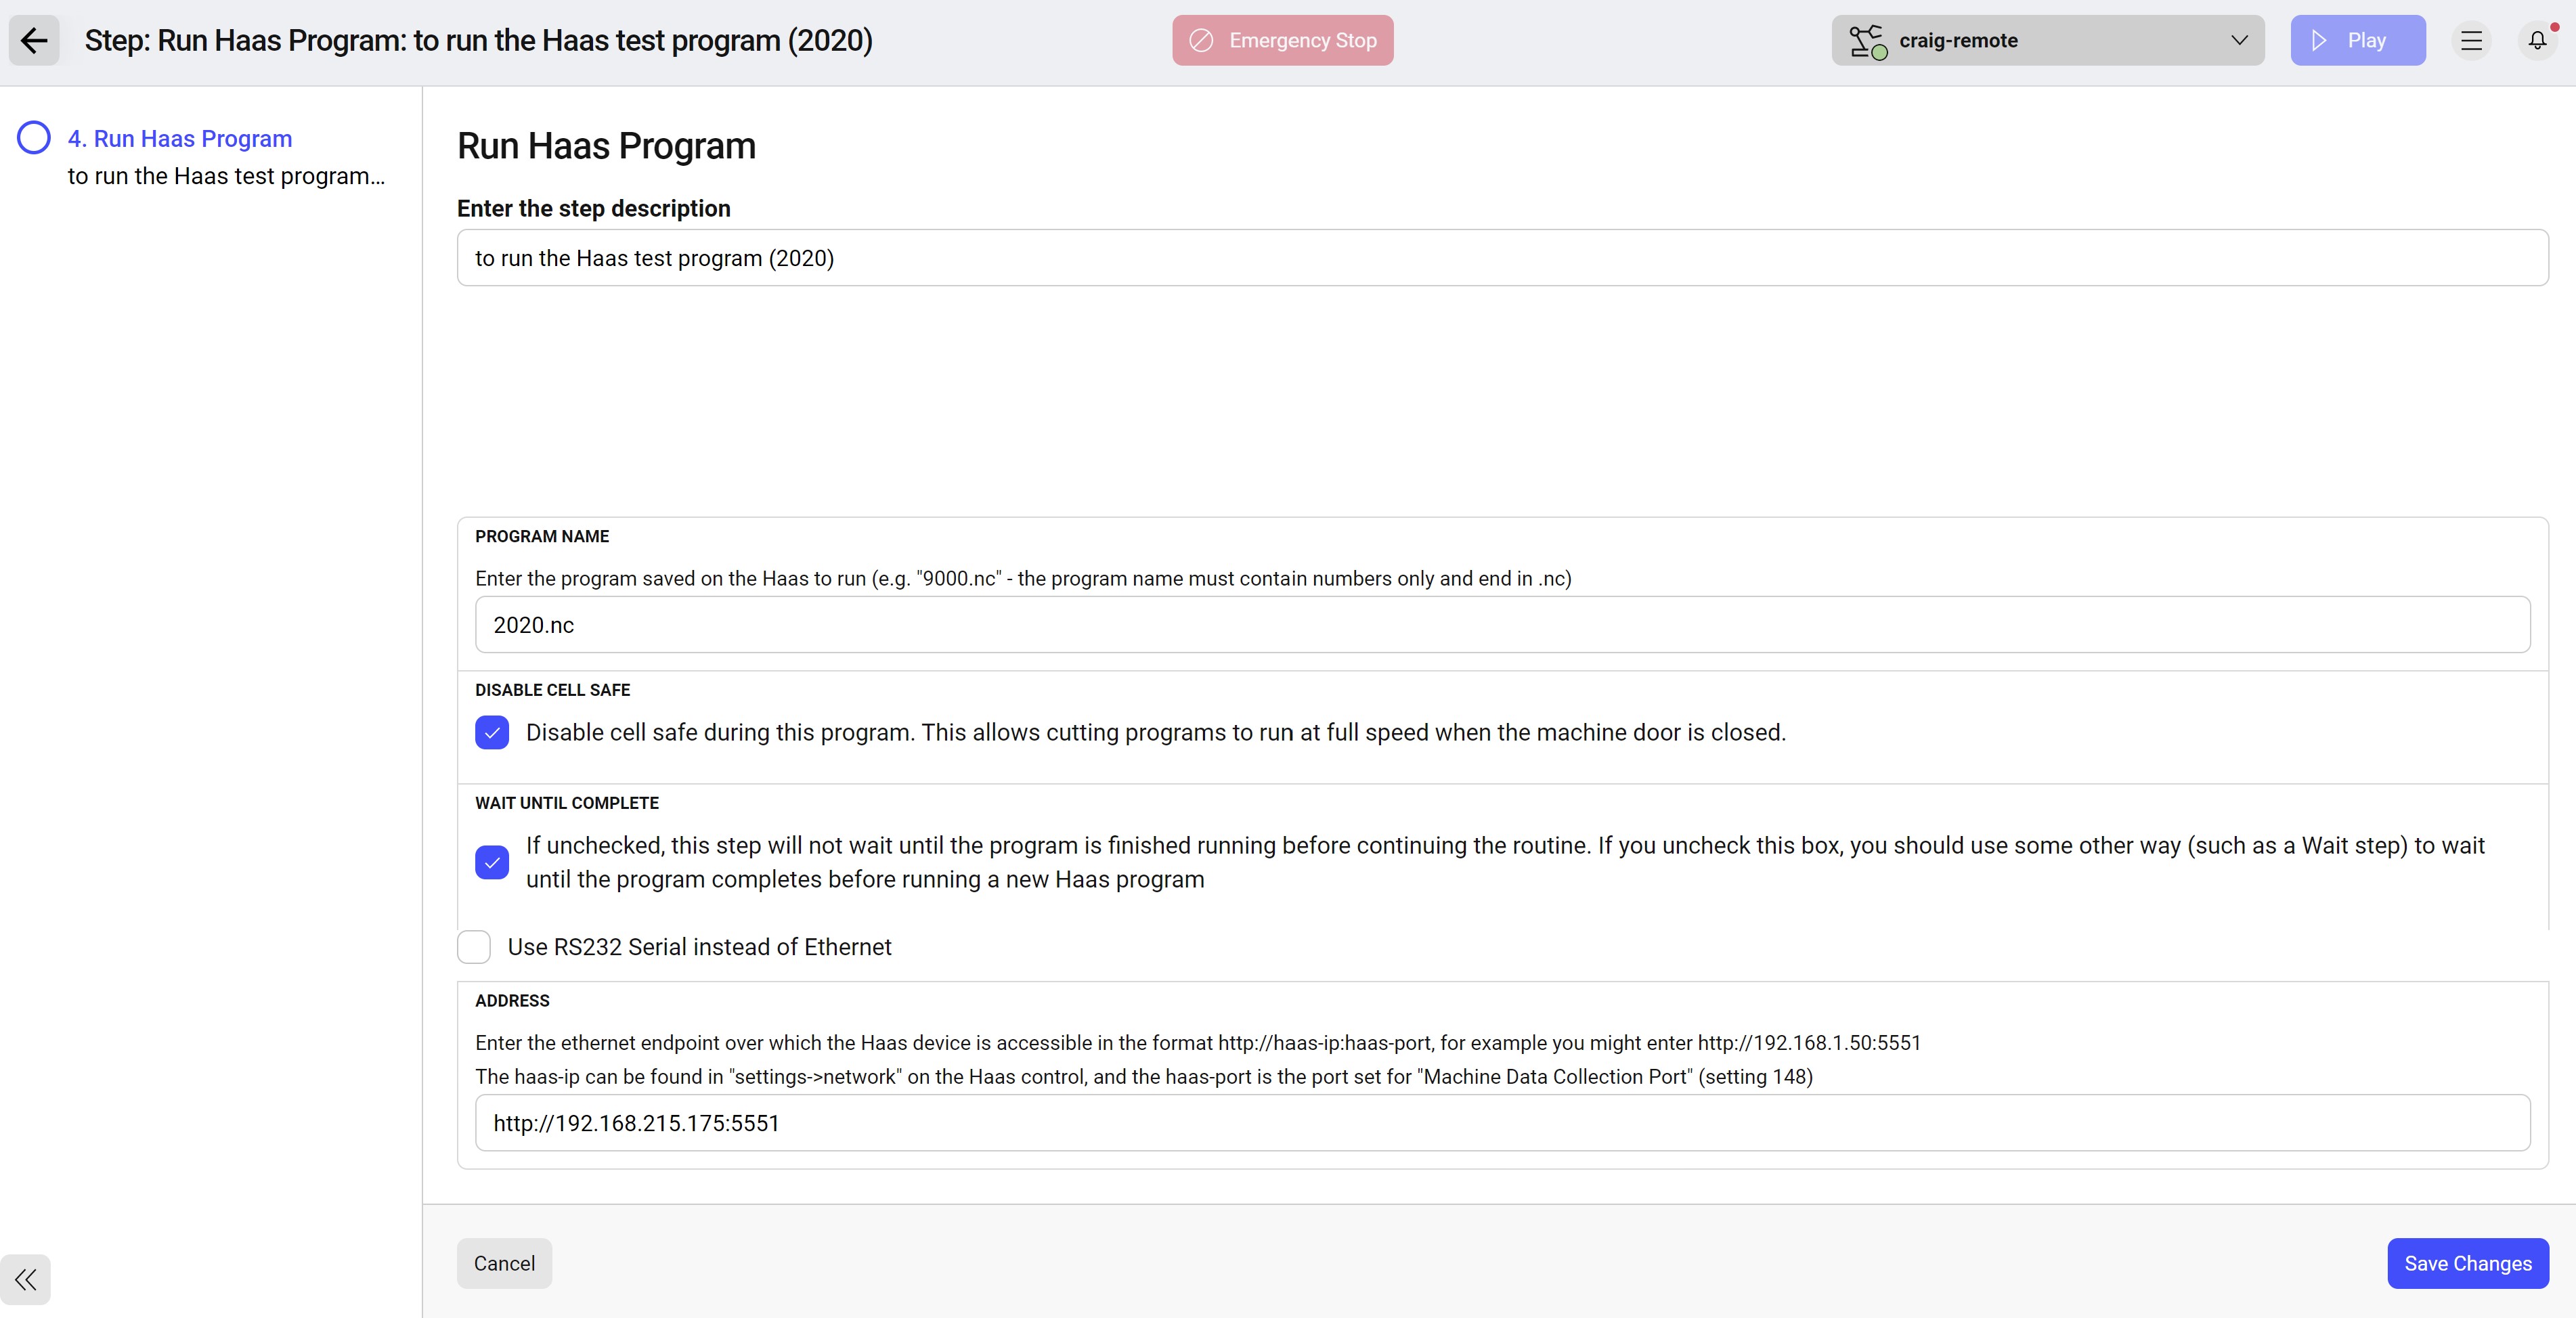Open the craig-remote robot dropdown

[2047, 40]
